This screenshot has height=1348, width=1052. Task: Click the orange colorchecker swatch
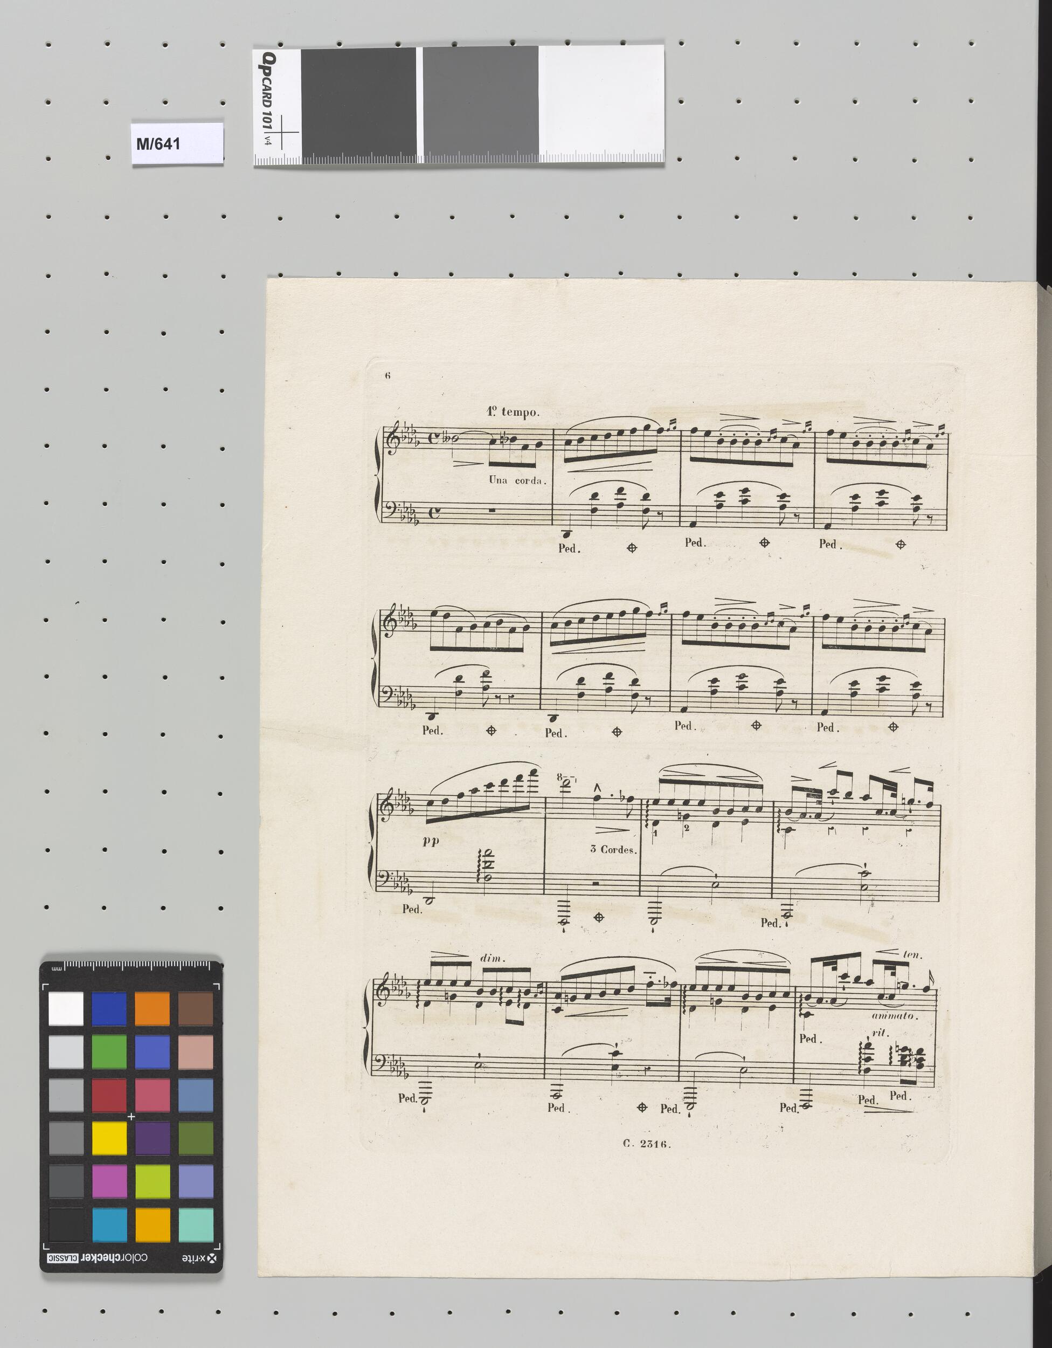pos(153,1008)
